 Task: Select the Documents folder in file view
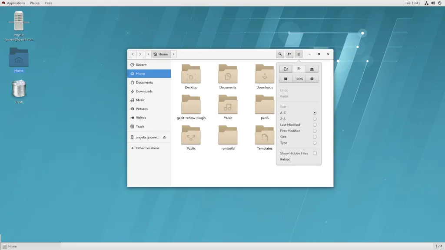click(x=228, y=76)
